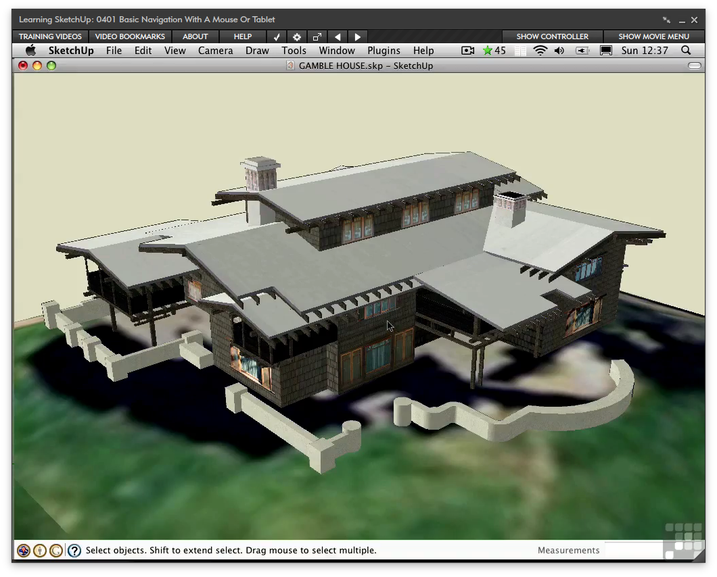Open the File menu
The image size is (717, 577).
pos(114,51)
